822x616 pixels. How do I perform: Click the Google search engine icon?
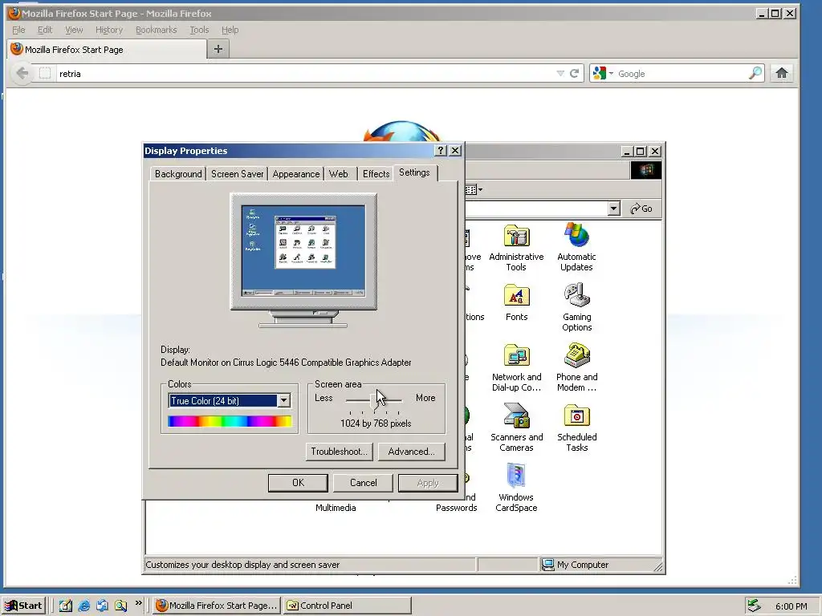pyautogui.click(x=599, y=73)
